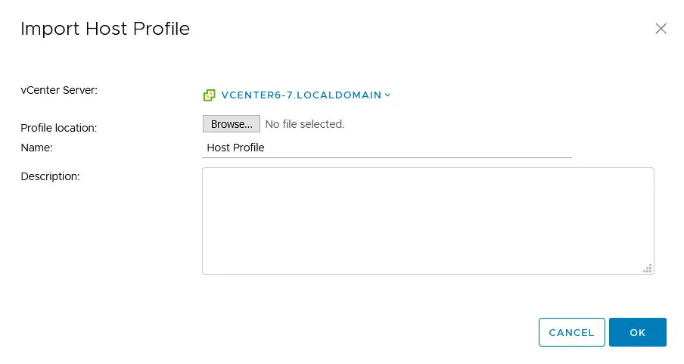
Task: Click the green vCenter Server icon
Action: (x=210, y=95)
